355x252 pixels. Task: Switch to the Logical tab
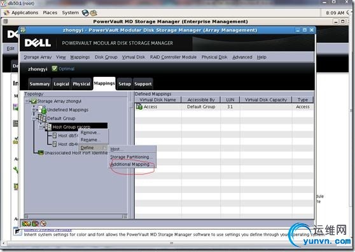click(61, 84)
